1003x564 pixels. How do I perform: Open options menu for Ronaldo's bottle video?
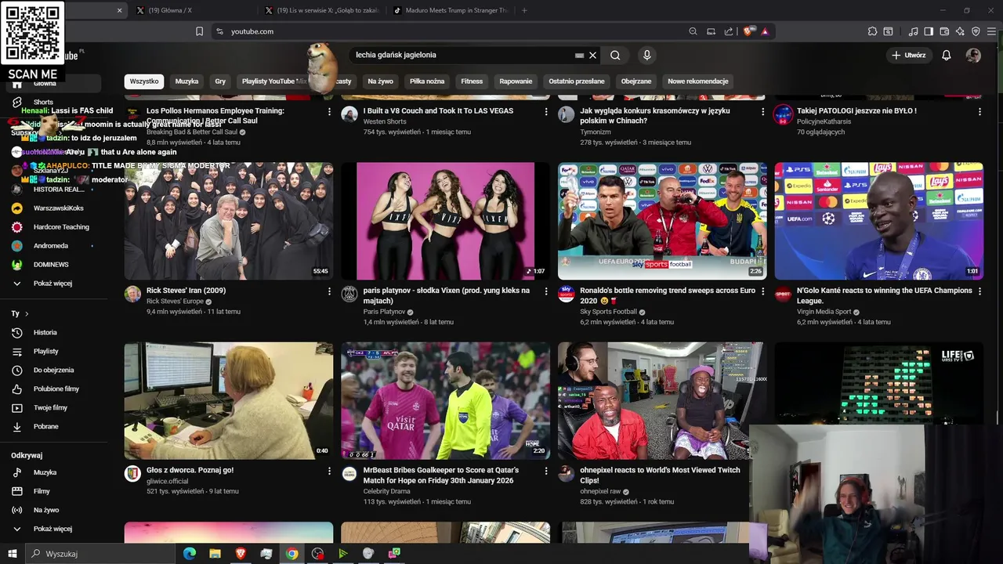(762, 291)
